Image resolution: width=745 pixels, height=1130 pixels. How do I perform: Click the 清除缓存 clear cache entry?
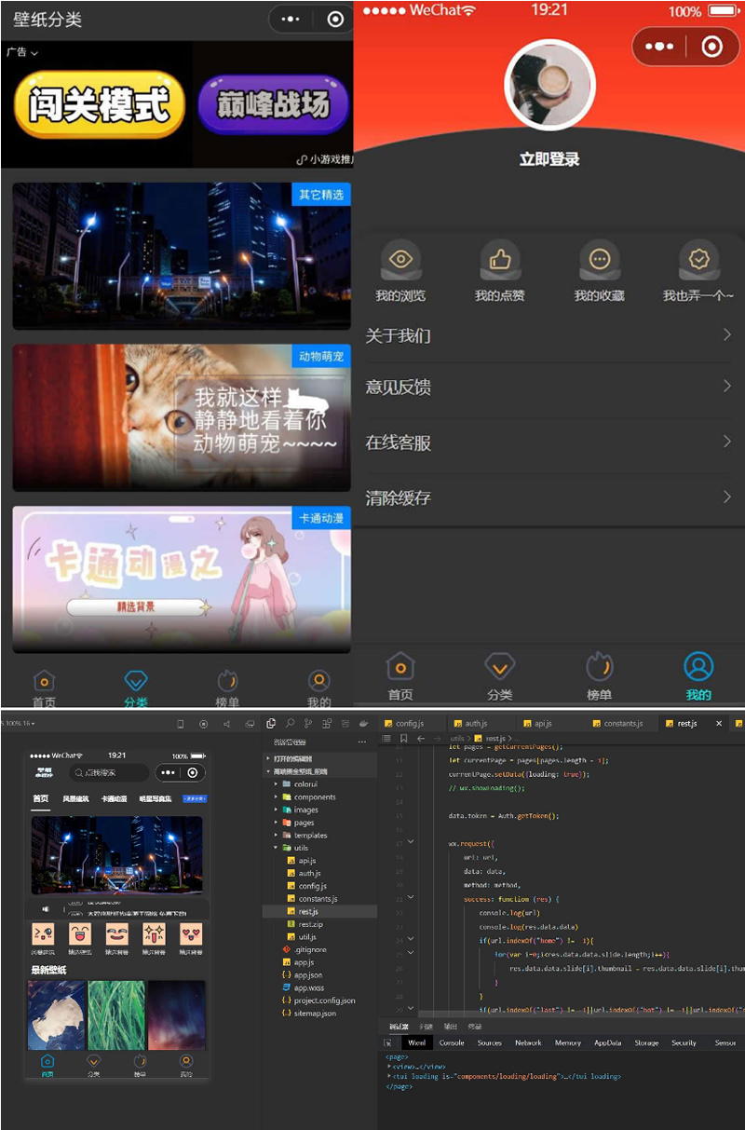549,497
